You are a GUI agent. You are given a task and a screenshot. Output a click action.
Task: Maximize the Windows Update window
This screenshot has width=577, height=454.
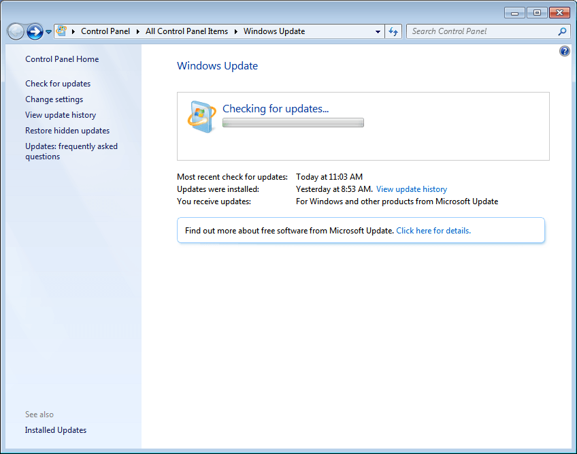537,13
